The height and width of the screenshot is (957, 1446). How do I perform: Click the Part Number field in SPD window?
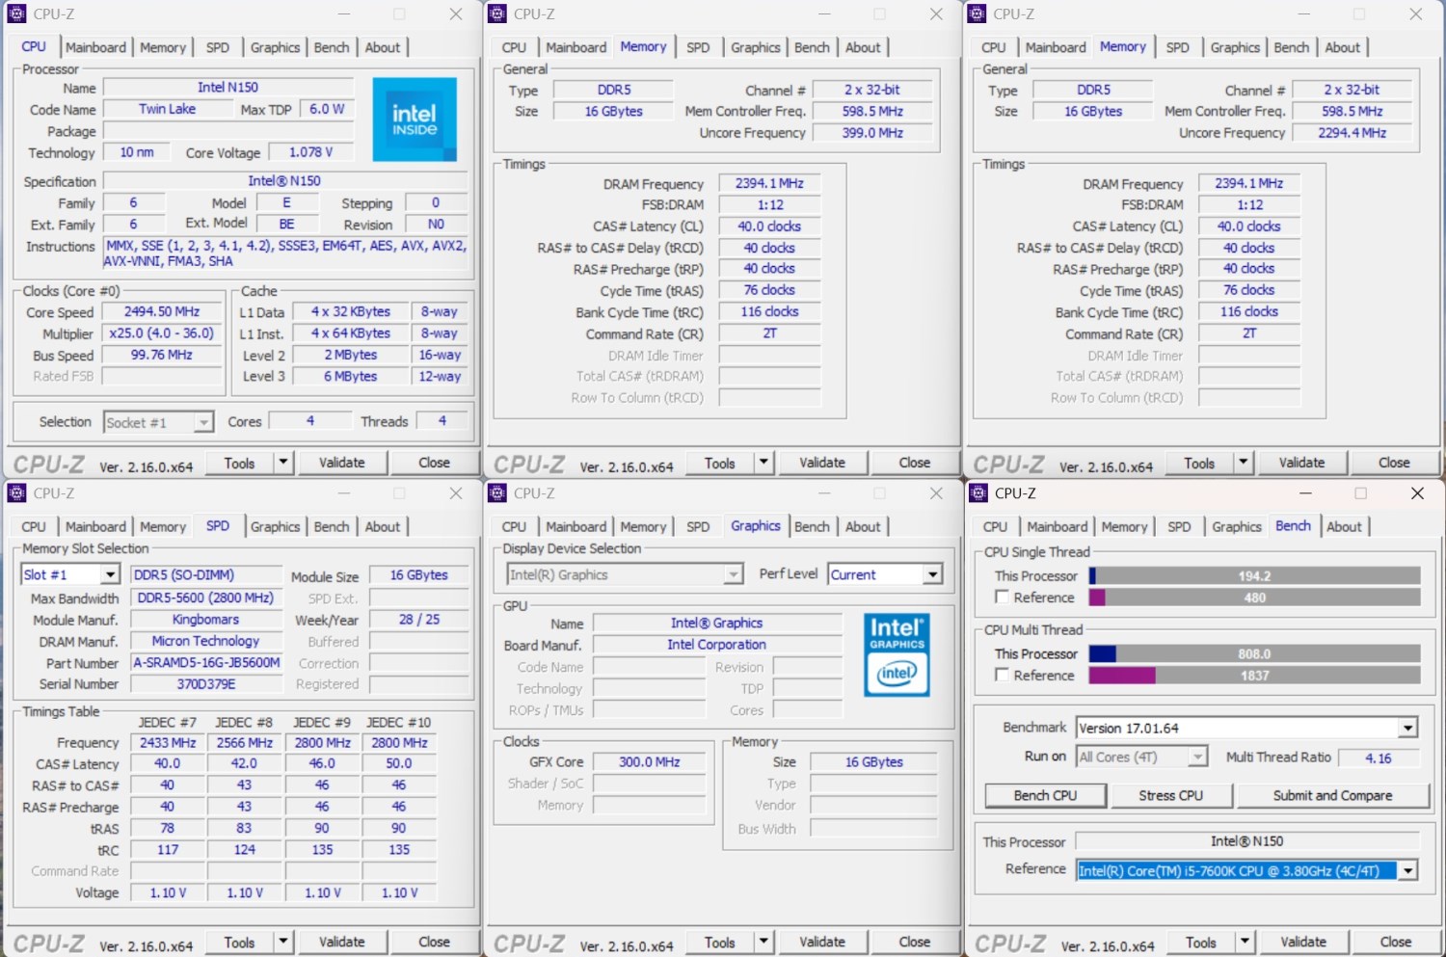[206, 663]
